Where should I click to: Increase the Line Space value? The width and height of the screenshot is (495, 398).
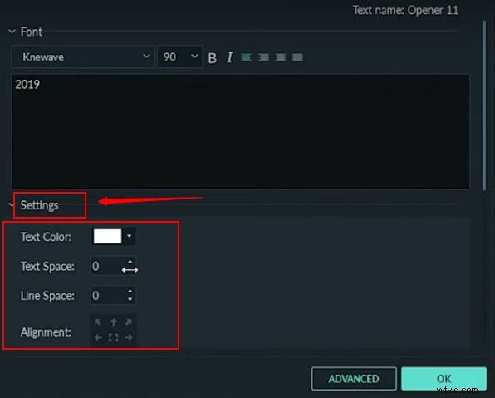(130, 291)
